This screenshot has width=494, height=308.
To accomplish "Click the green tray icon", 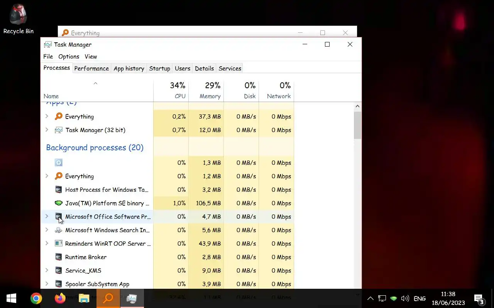I will coord(393,298).
